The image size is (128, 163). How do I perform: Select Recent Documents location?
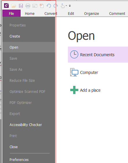tap(98, 55)
